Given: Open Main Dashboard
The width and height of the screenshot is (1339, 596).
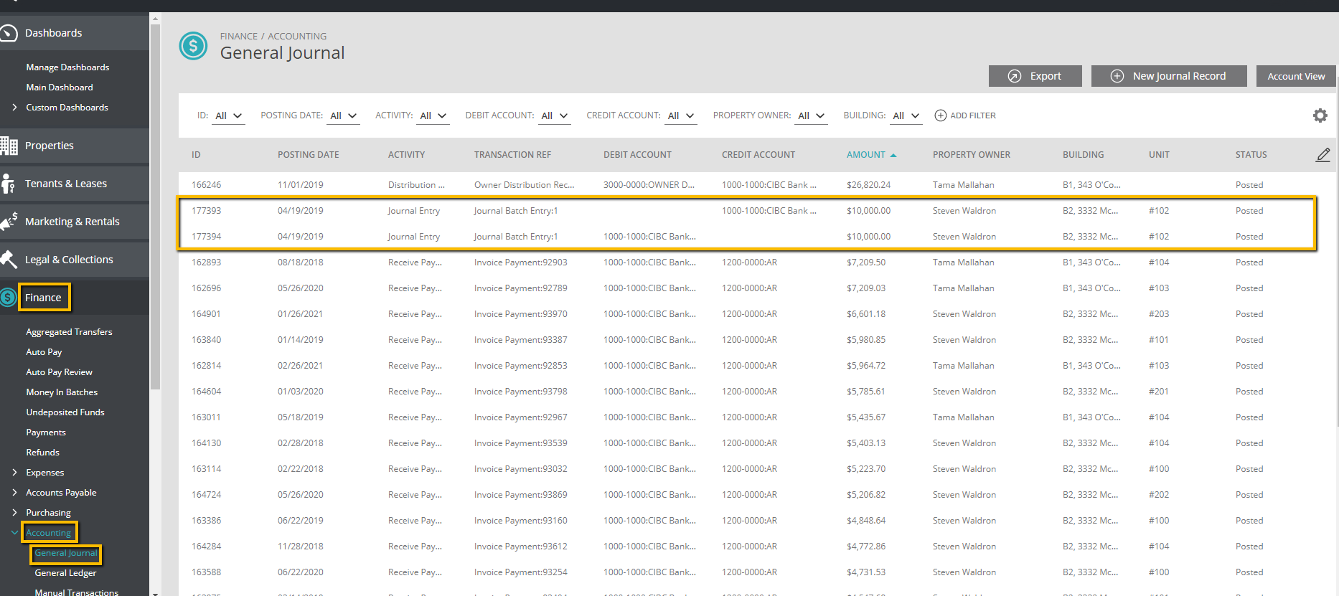Looking at the screenshot, I should click(60, 87).
